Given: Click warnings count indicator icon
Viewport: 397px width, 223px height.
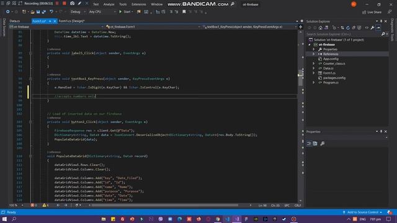Looking at the screenshot, I should 44,205.
